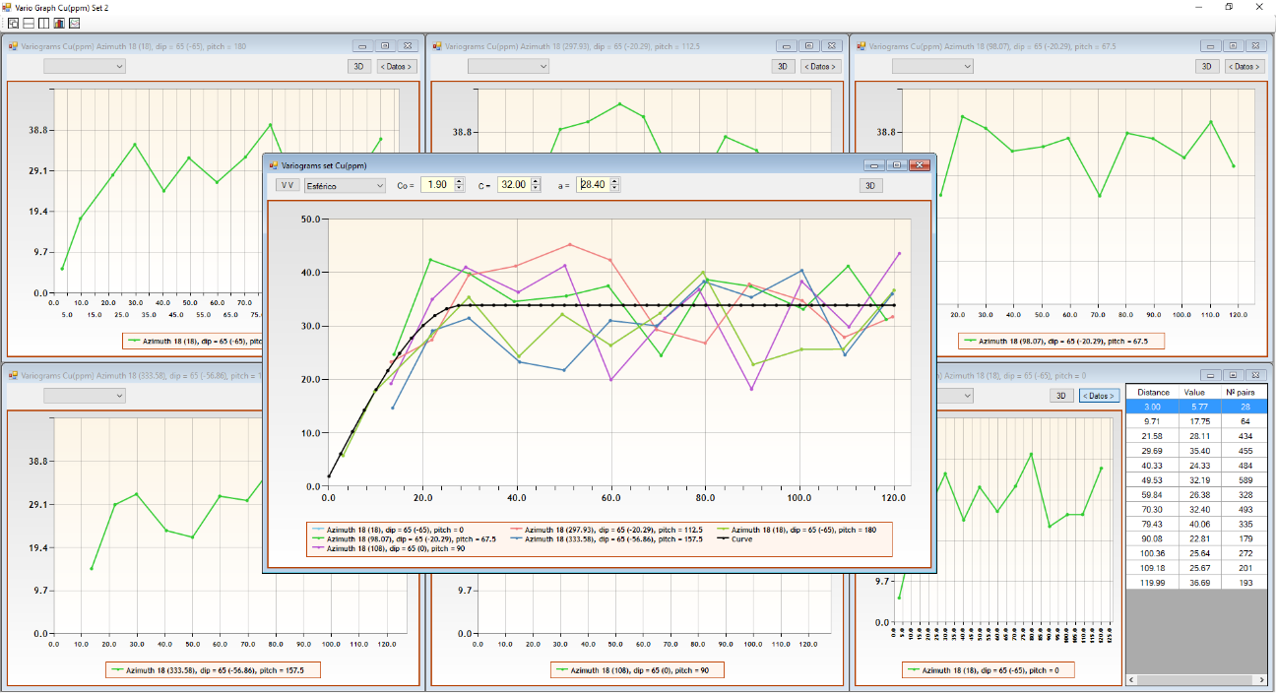The height and width of the screenshot is (693, 1276).
Task: Click the cascade windows toolbar icon
Action: tap(13, 23)
